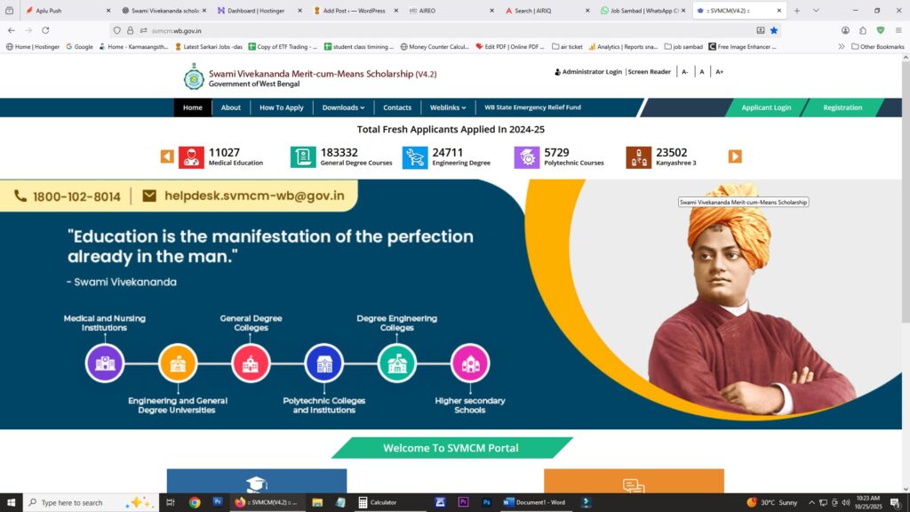Viewport: 910px width, 512px height.
Task: Show next applicant statistics with right arrow
Action: coord(735,156)
